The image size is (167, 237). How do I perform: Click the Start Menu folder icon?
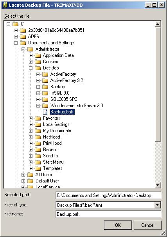[38, 162]
